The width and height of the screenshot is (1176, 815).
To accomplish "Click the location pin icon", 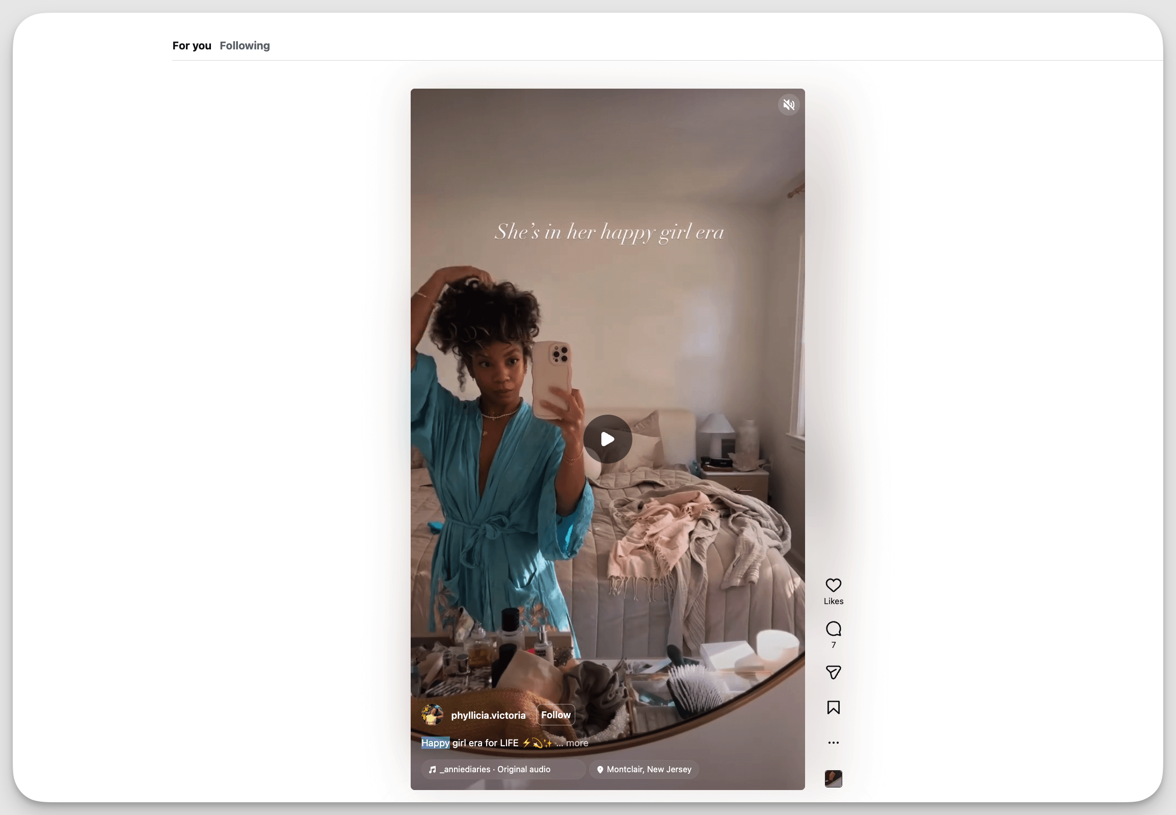I will [x=600, y=770].
